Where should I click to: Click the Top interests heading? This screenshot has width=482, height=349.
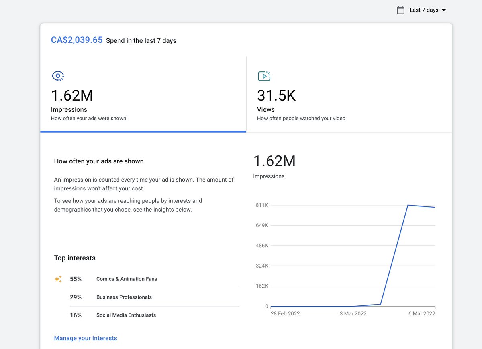[75, 258]
